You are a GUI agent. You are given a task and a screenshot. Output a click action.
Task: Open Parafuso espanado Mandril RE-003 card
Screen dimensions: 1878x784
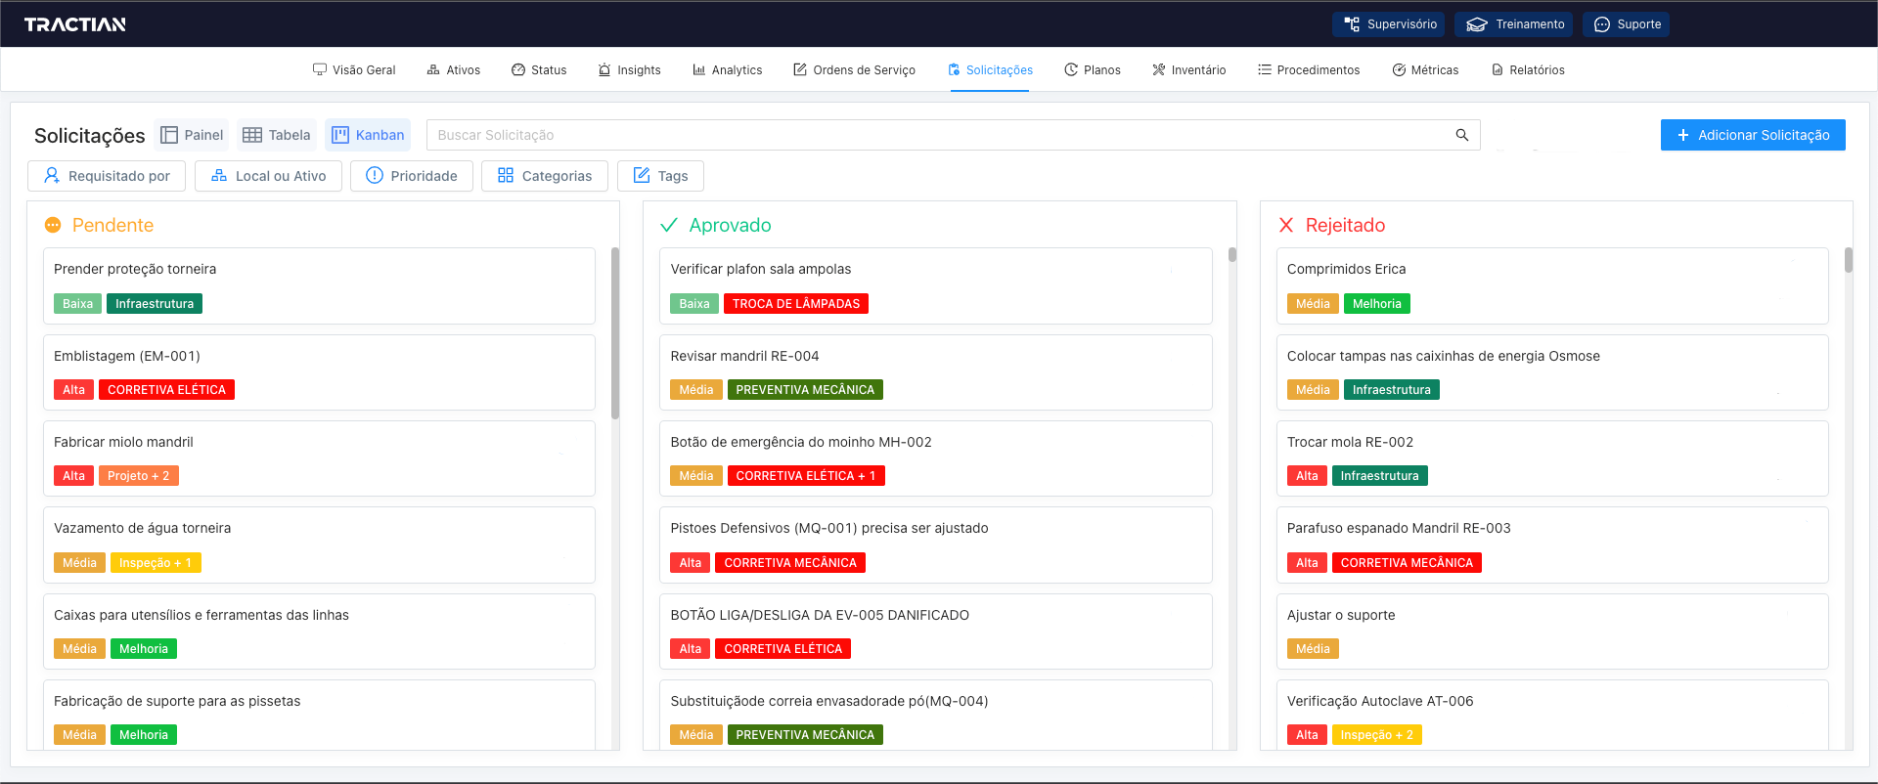[x=1552, y=544]
